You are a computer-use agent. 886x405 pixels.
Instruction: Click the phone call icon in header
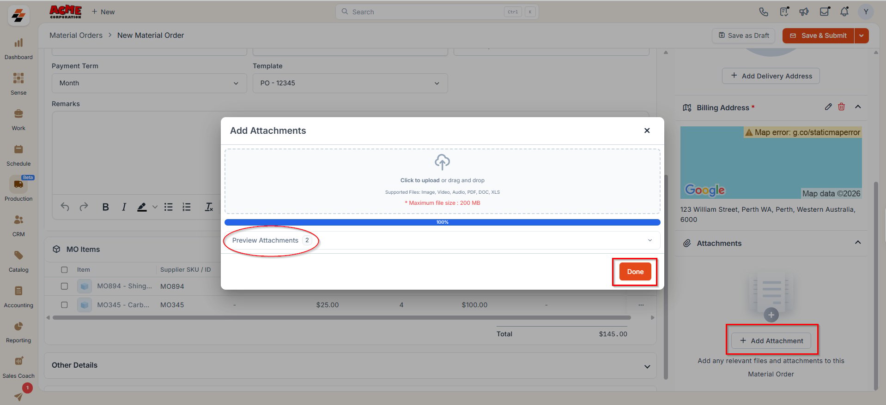[x=764, y=12]
